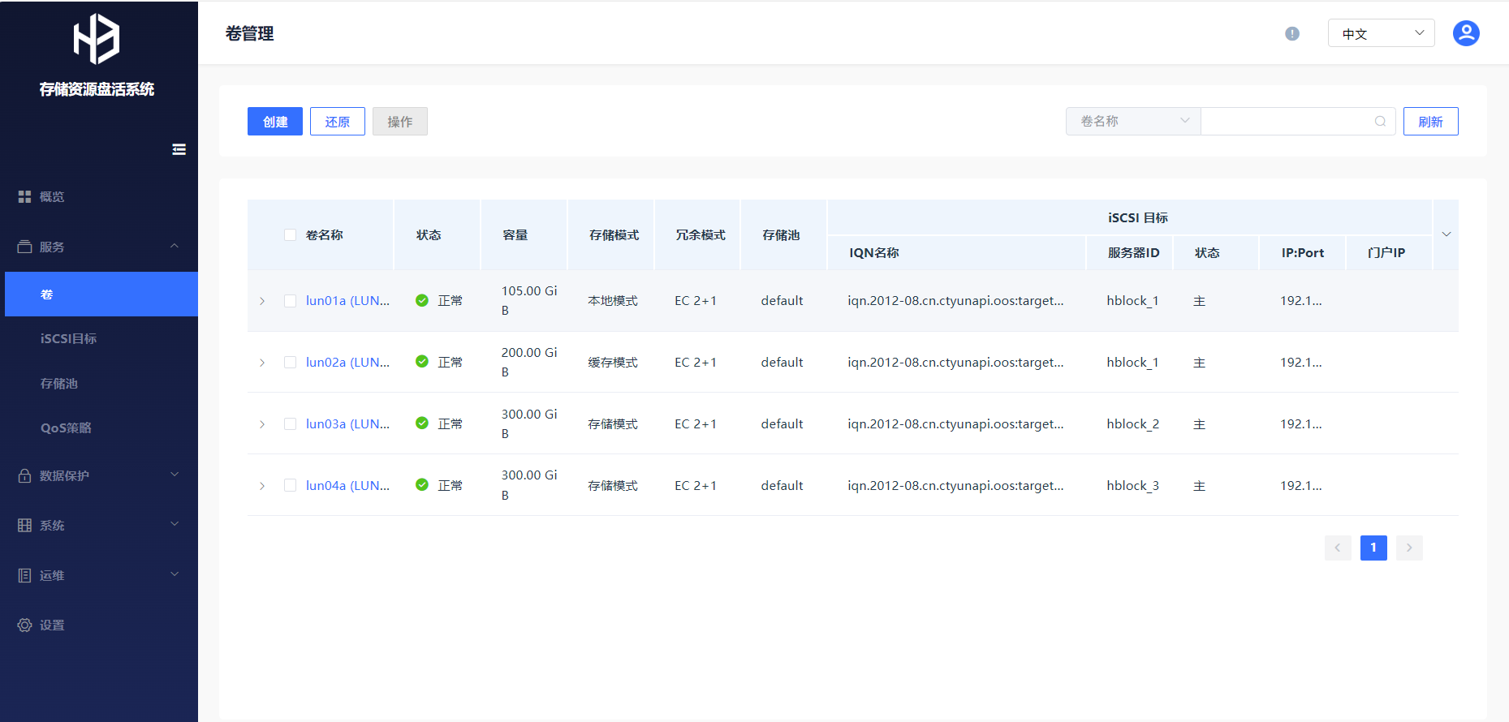Open the 卷名称 search filter dropdown
The height and width of the screenshot is (722, 1509).
(1132, 122)
